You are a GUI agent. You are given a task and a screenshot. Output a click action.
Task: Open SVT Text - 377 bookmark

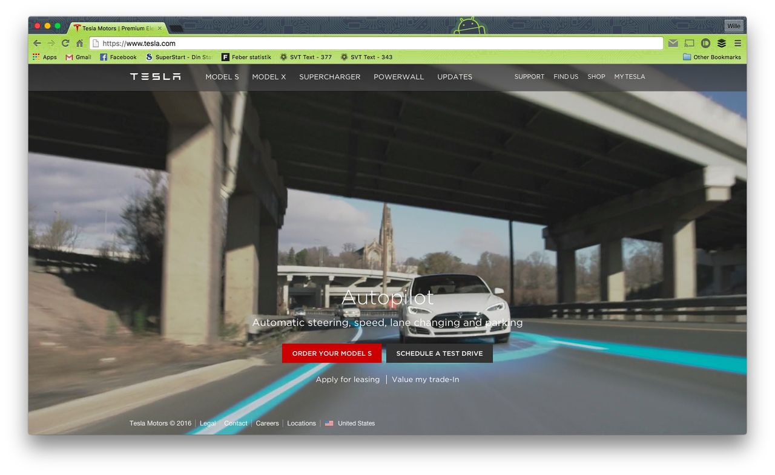tap(306, 57)
